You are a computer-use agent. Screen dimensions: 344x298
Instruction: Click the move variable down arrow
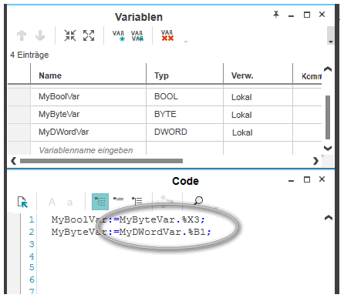[x=40, y=35]
